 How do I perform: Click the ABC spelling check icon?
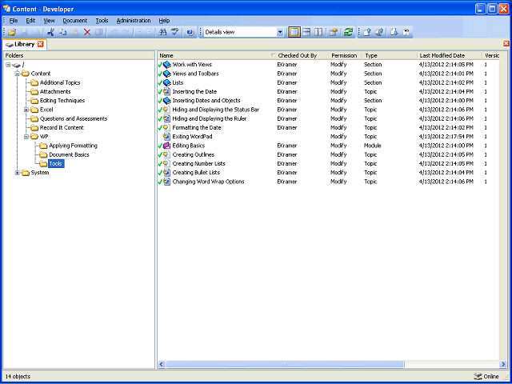pos(175,32)
